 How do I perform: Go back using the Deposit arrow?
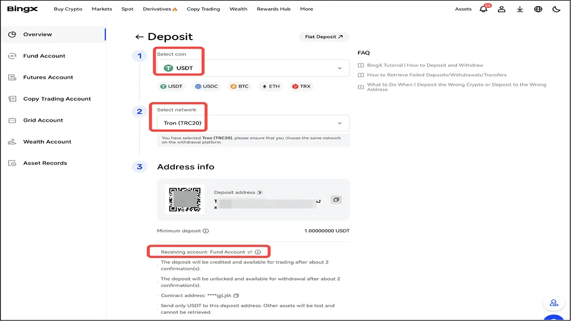point(139,37)
